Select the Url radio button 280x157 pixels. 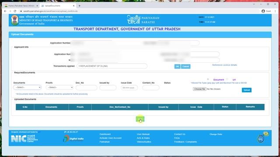point(227,79)
